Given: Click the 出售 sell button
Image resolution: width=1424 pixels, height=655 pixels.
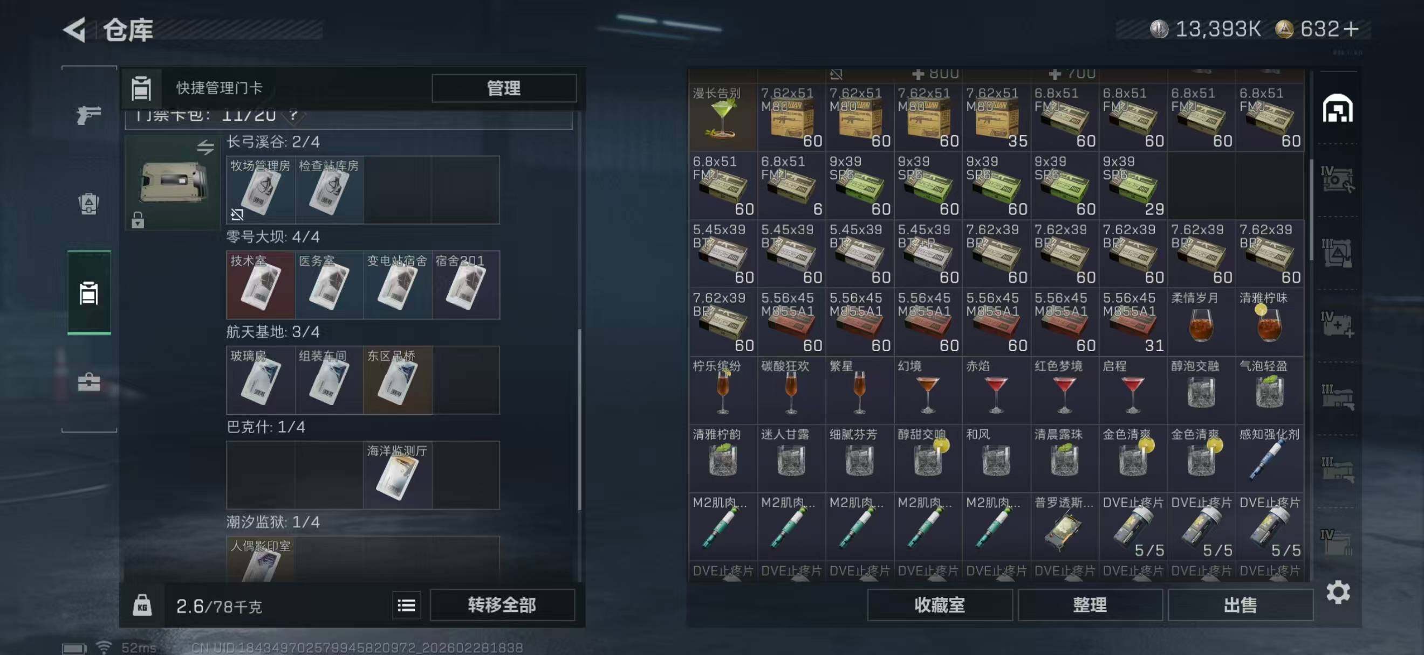Looking at the screenshot, I should pos(1241,605).
